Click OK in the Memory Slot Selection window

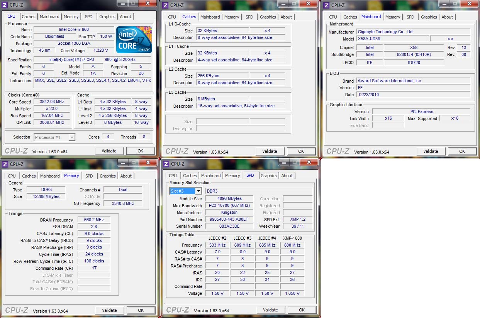click(302, 310)
